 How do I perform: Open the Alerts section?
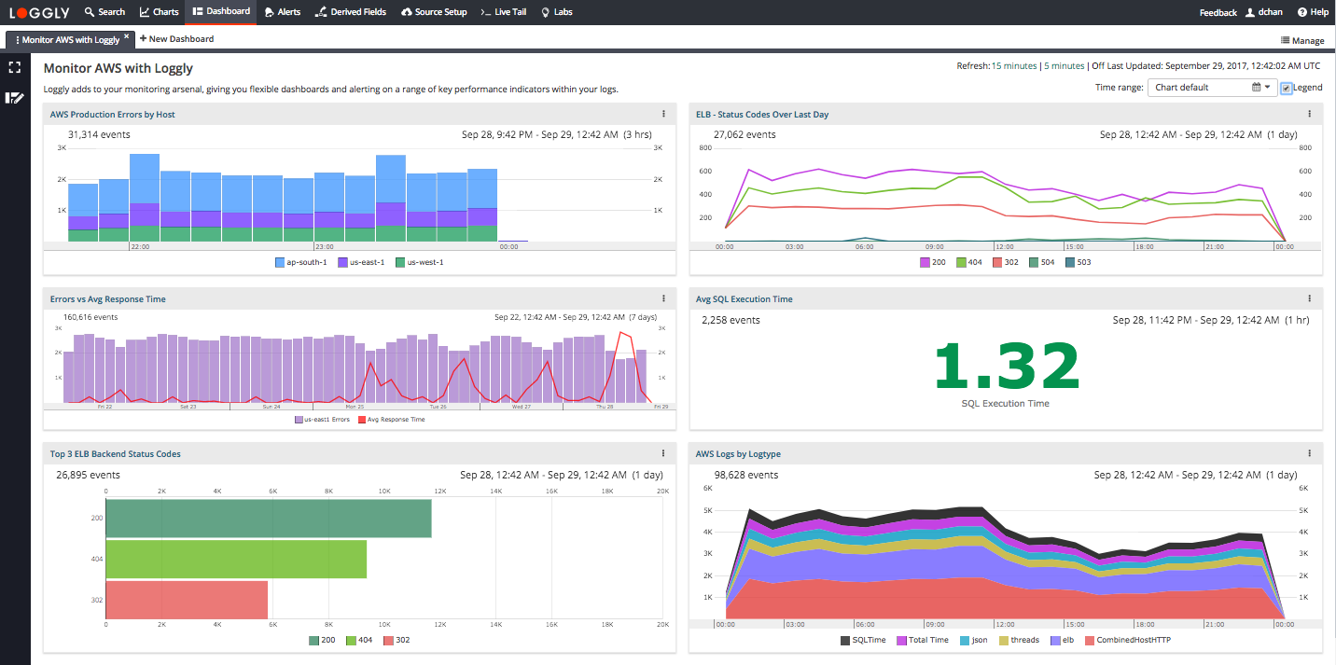point(283,12)
